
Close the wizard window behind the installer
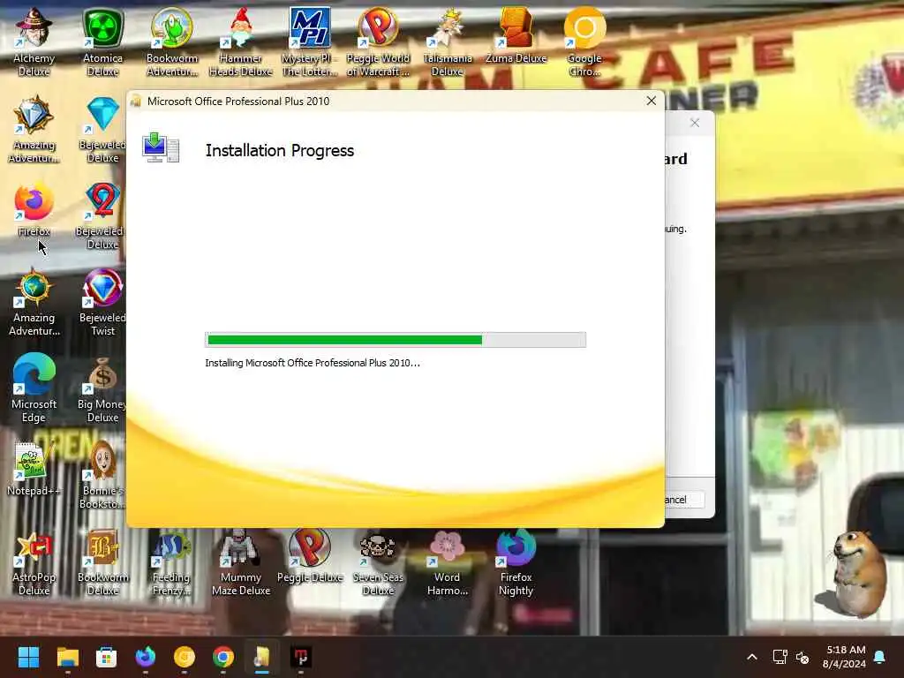(695, 123)
